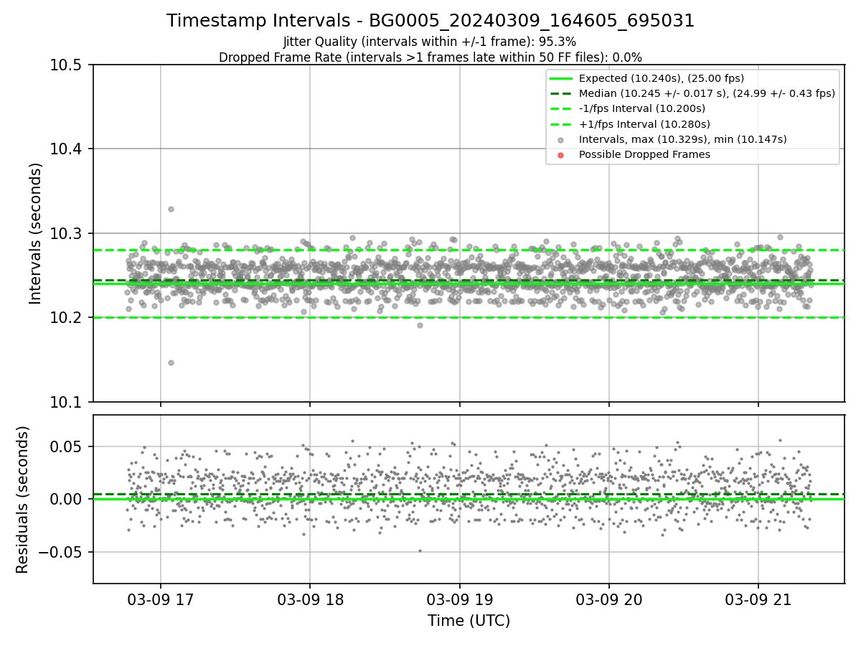Click the lowest residual point near −0.05
The width and height of the screenshot is (861, 646).
point(420,551)
